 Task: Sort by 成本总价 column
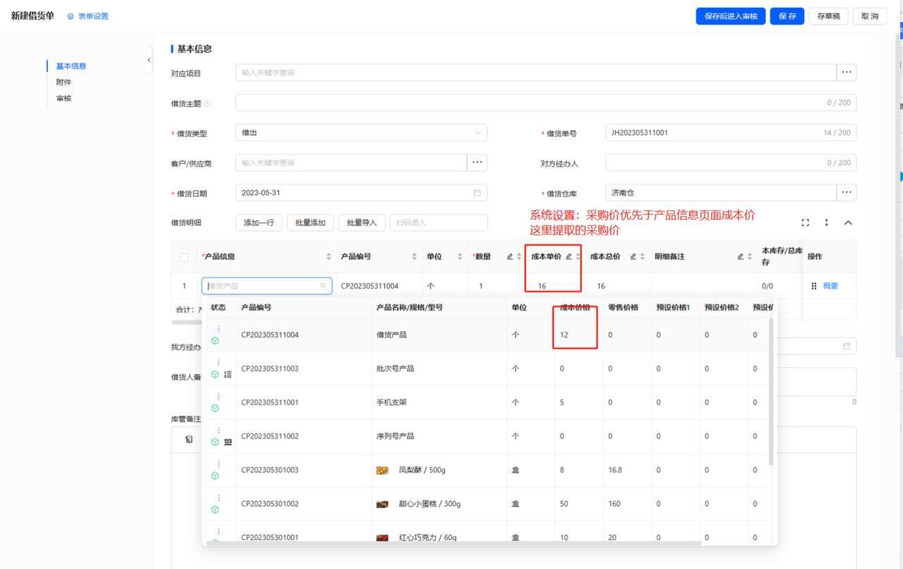tap(642, 257)
